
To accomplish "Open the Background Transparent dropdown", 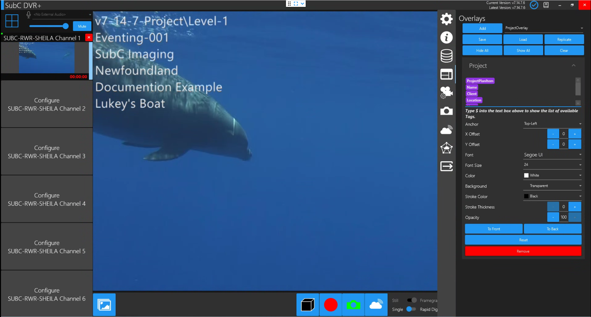I will tap(552, 186).
